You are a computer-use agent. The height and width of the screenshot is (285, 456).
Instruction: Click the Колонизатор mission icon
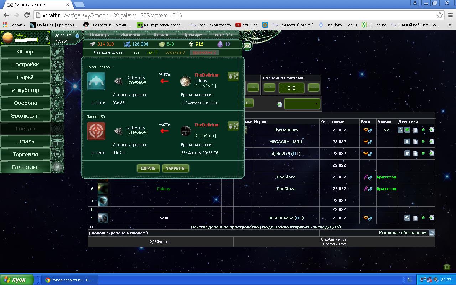[96, 81]
